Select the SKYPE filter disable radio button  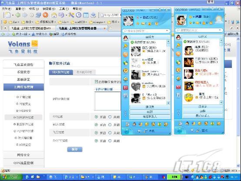pos(110,141)
